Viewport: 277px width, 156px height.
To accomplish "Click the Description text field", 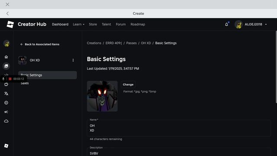I will pos(179,152).
